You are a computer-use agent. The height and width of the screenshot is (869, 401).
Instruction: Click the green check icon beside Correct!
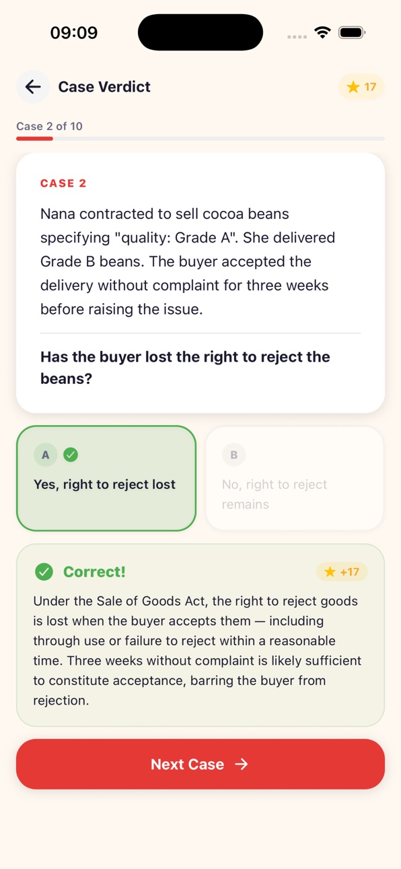(x=44, y=572)
